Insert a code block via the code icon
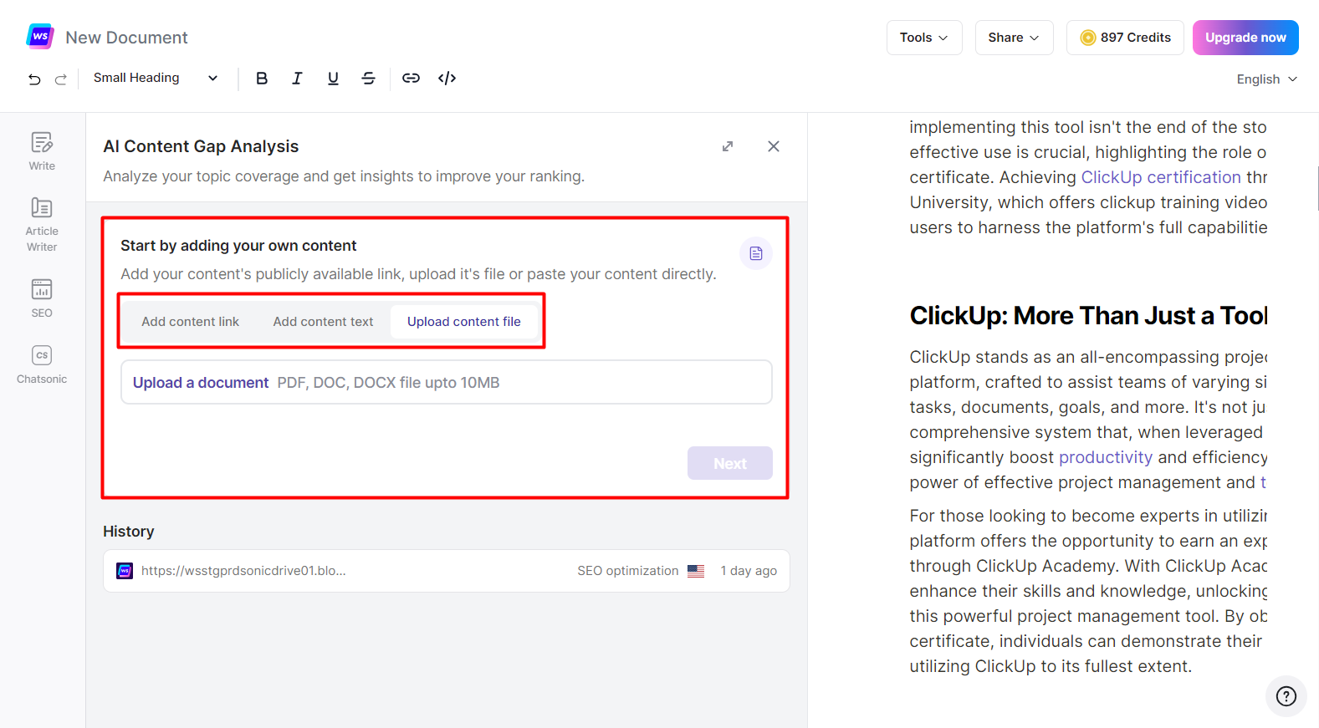 [447, 78]
